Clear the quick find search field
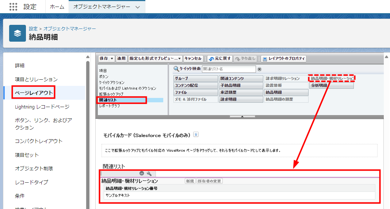The image size is (390, 209). 259,69
